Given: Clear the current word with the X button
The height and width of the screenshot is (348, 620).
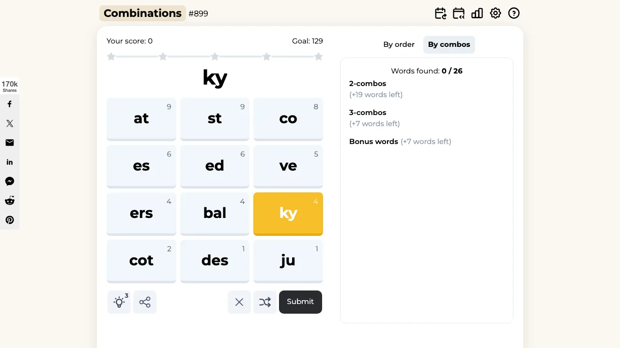Looking at the screenshot, I should pyautogui.click(x=239, y=302).
